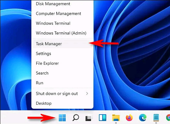This screenshot has width=170, height=124.
Task: Expand Shut down or sign out submenu
Action: (x=62, y=94)
